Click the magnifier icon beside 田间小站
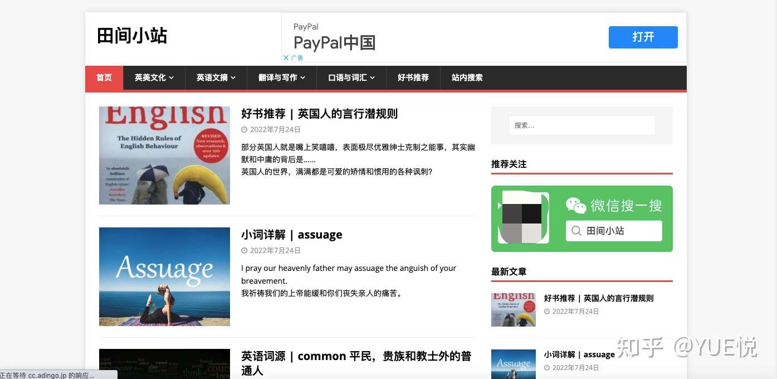 [576, 231]
